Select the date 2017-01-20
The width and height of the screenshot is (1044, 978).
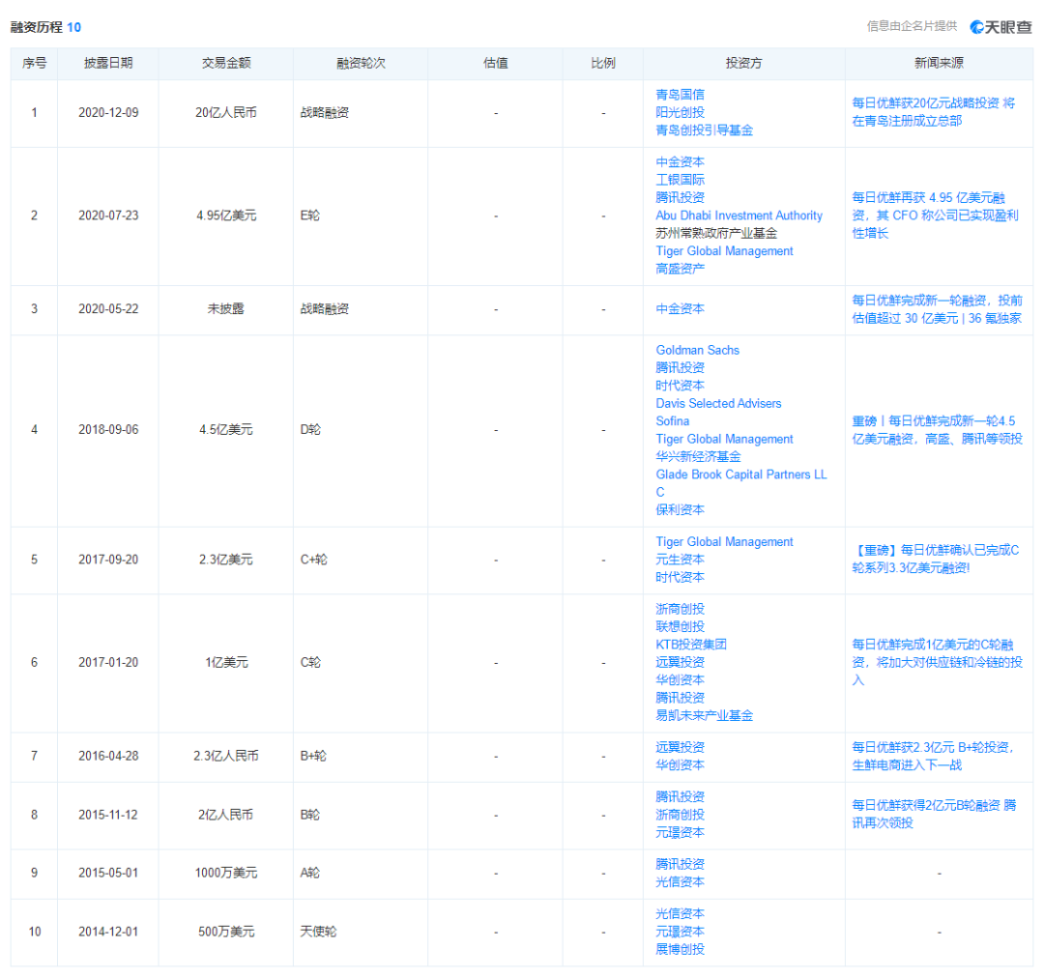(x=108, y=662)
